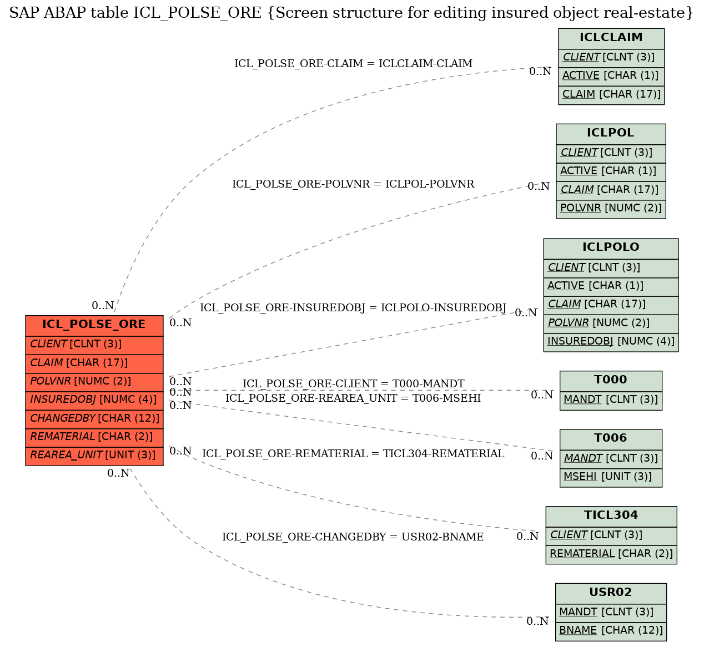Select the ICL_POLSE_ORE table header
This screenshot has width=704, height=647.
pyautogui.click(x=94, y=326)
